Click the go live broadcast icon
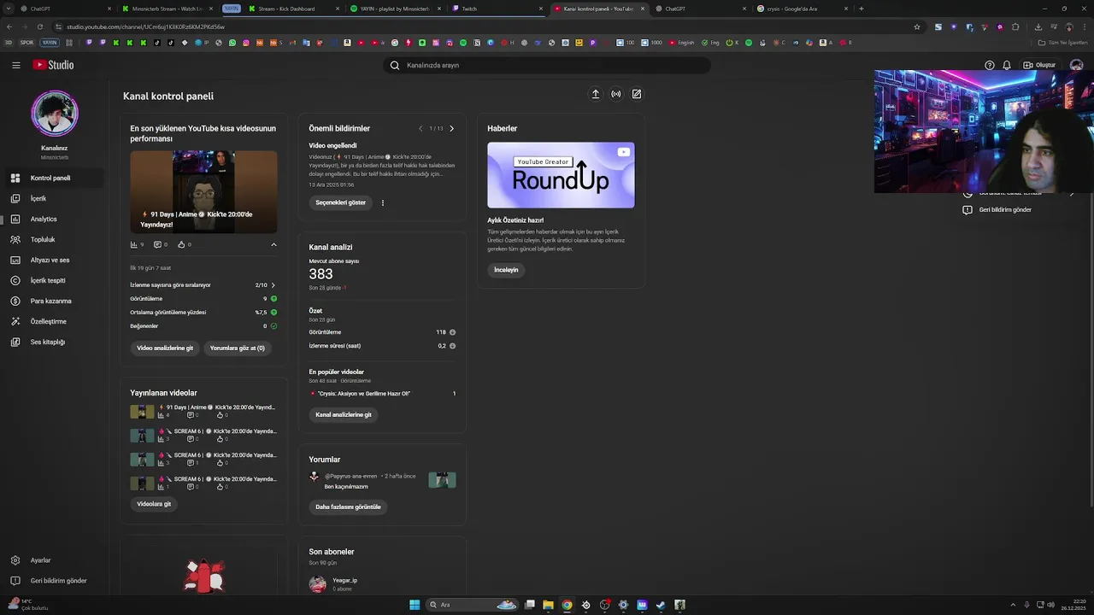Image resolution: width=1094 pixels, height=615 pixels. coord(616,94)
